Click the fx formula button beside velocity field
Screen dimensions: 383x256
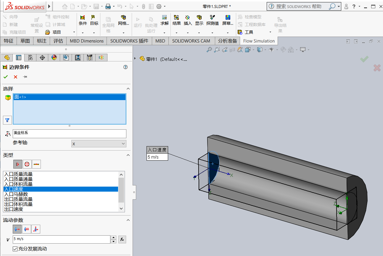122,239
